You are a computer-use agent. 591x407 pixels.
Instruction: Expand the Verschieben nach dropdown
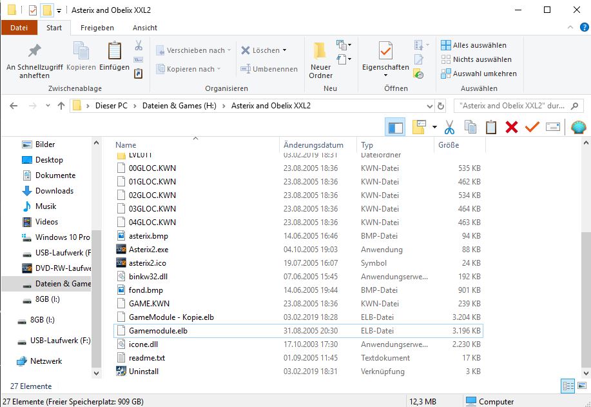click(x=229, y=50)
